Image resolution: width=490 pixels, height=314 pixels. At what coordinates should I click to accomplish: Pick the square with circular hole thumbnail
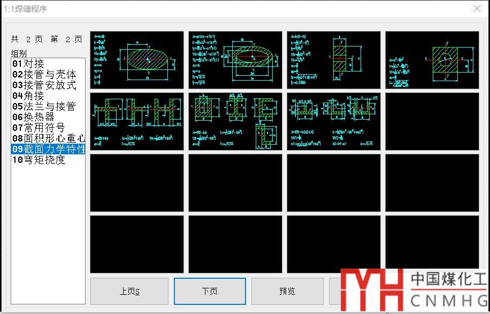[x=432, y=60]
